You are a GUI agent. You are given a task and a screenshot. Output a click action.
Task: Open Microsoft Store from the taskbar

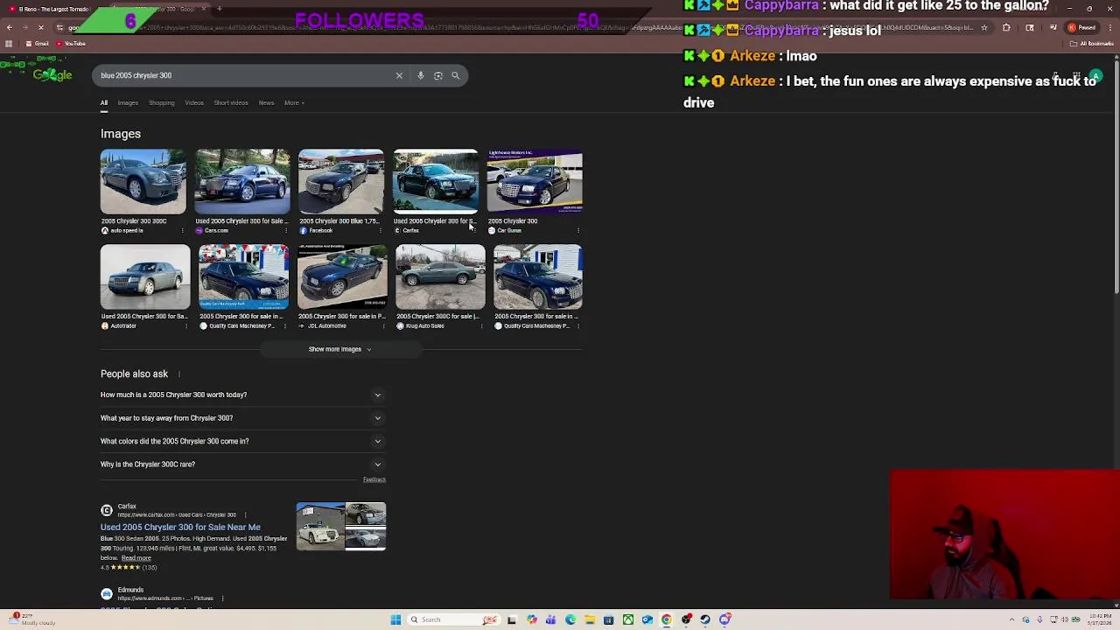pyautogui.click(x=608, y=619)
